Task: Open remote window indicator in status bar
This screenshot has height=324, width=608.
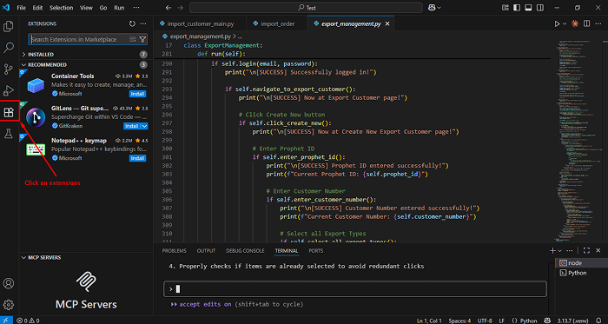Action: coord(5,321)
